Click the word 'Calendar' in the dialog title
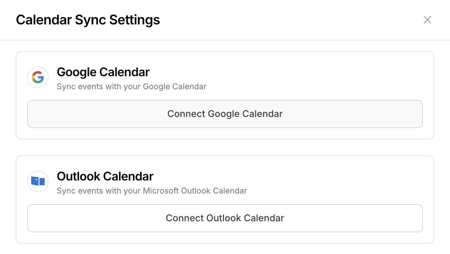The width and height of the screenshot is (450, 254). click(x=44, y=20)
